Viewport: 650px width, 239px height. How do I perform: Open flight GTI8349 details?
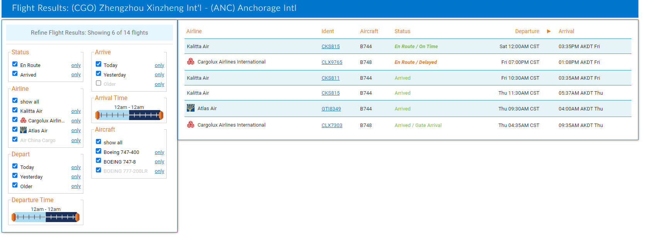(331, 109)
